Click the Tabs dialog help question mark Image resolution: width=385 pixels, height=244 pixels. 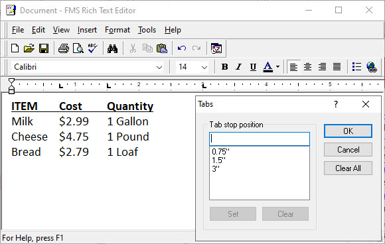(x=336, y=104)
